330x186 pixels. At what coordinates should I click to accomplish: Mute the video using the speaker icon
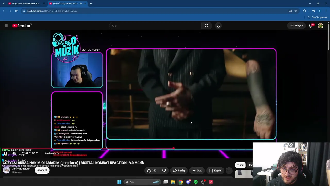tap(14, 153)
